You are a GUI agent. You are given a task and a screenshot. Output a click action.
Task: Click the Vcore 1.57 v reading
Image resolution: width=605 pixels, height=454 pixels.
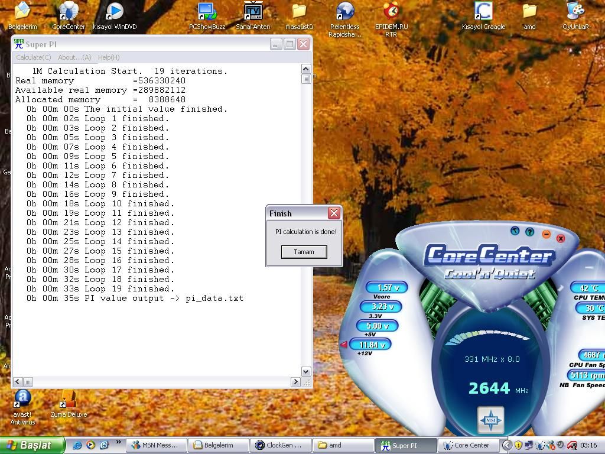pyautogui.click(x=386, y=288)
